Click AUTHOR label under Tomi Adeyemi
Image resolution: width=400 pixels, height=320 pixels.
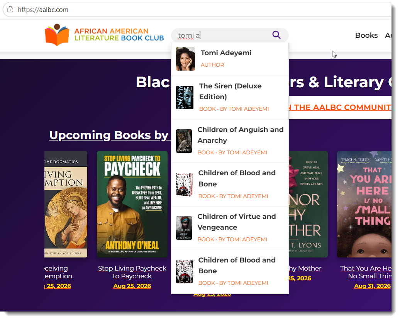click(212, 65)
